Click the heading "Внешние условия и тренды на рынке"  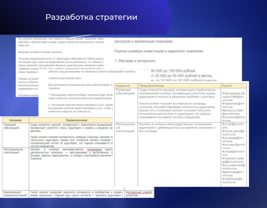tap(40, 52)
